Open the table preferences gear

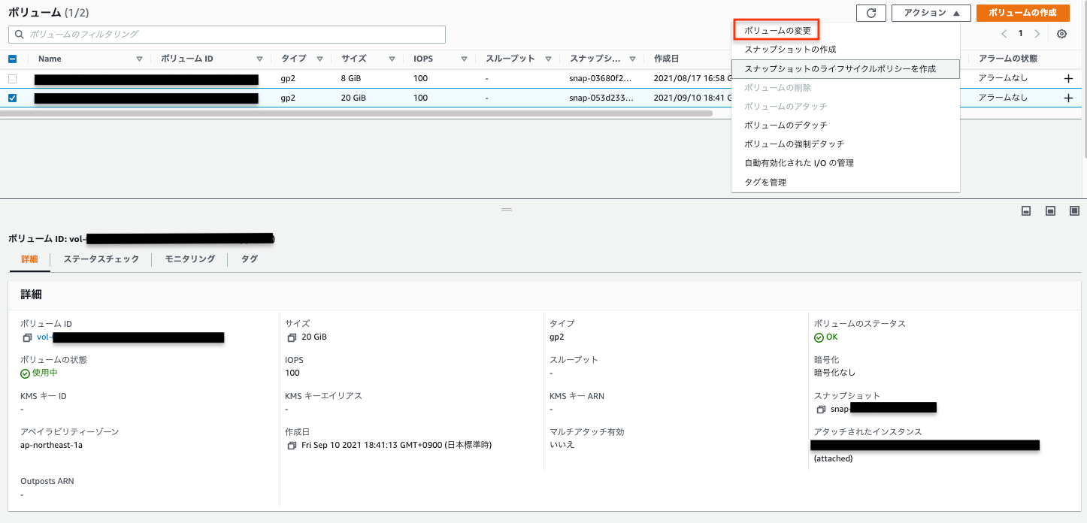pos(1061,34)
